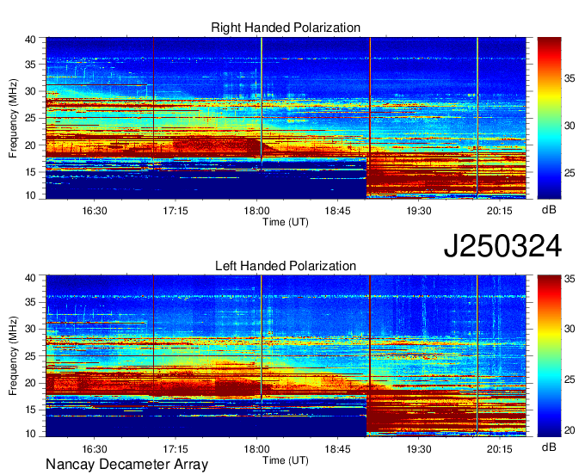The width and height of the screenshot is (585, 475).
Task: Click 16:30 tick on Left Handed plot
Action: coord(95,449)
